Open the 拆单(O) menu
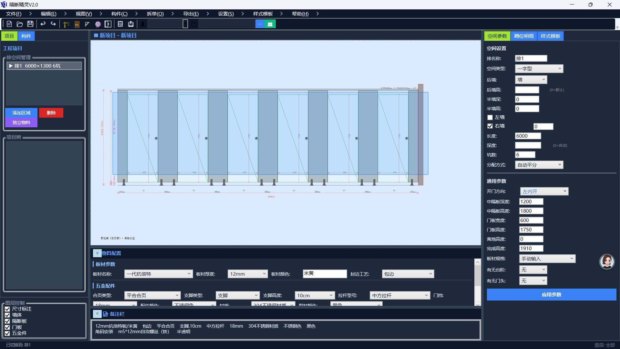Screen dimensions: 620x349 coord(155,14)
